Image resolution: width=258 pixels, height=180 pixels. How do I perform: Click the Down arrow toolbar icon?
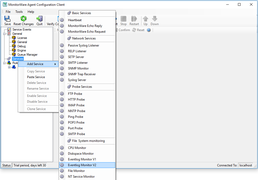click(x=155, y=19)
